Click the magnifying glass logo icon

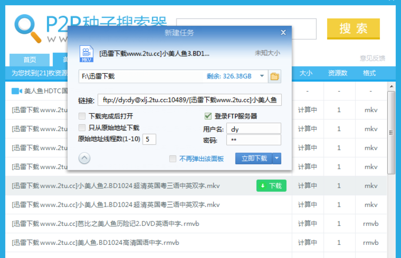pyautogui.click(x=28, y=29)
